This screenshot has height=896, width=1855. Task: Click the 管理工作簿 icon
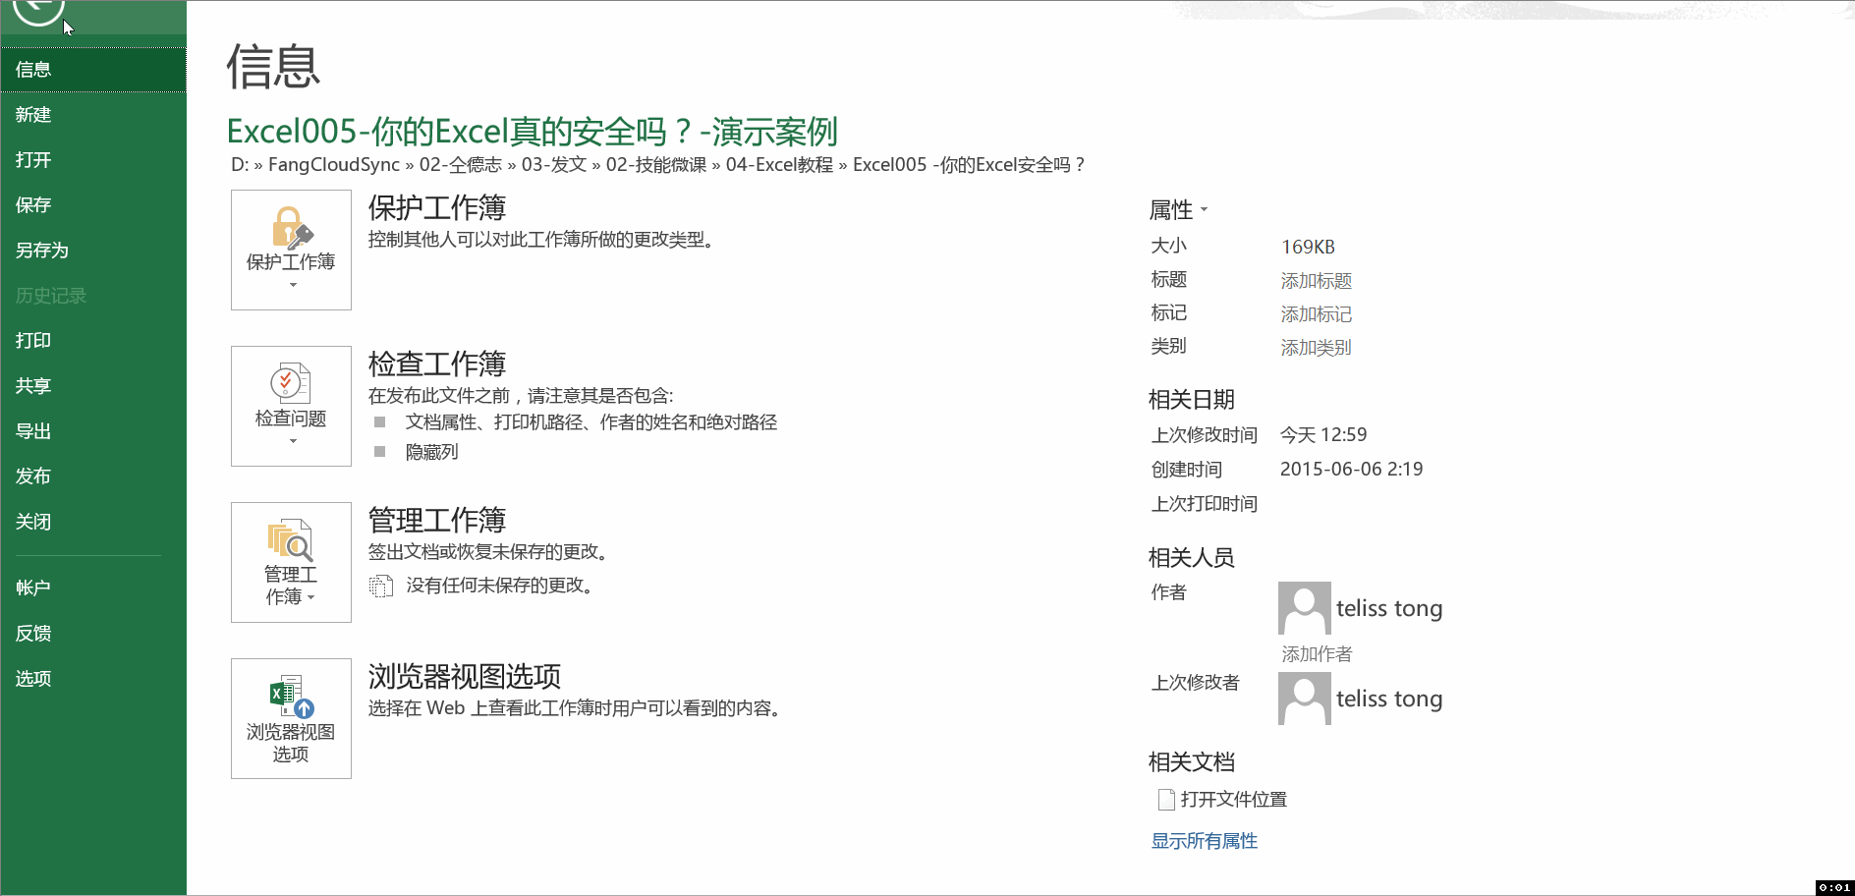(x=288, y=540)
